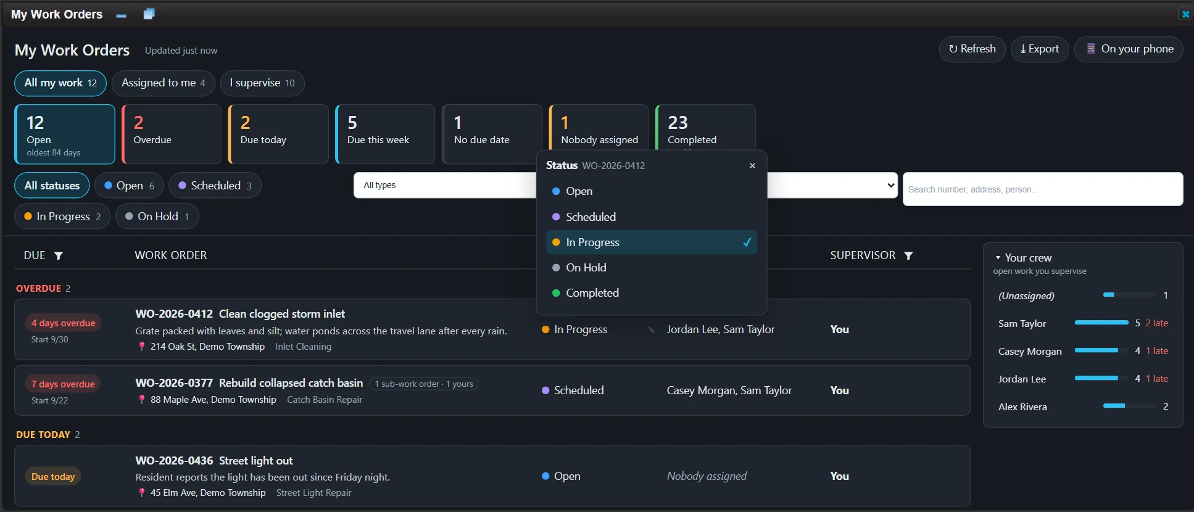
Task: Select the 5 Due this week summary card
Action: click(x=385, y=134)
